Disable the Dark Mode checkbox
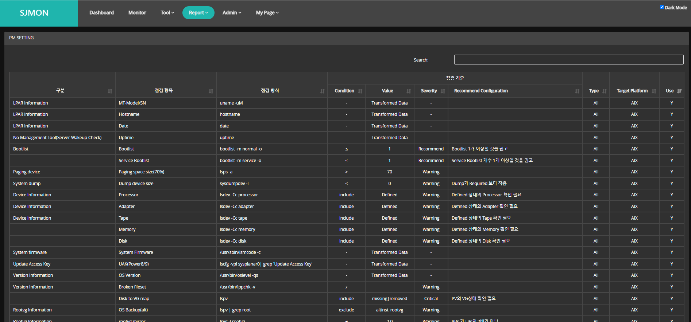Image resolution: width=691 pixels, height=322 pixels. (662, 7)
